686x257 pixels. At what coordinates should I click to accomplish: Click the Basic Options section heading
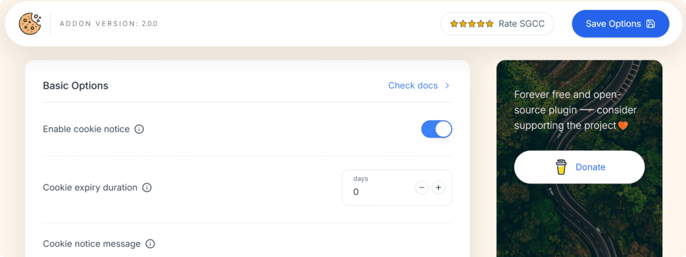(75, 86)
